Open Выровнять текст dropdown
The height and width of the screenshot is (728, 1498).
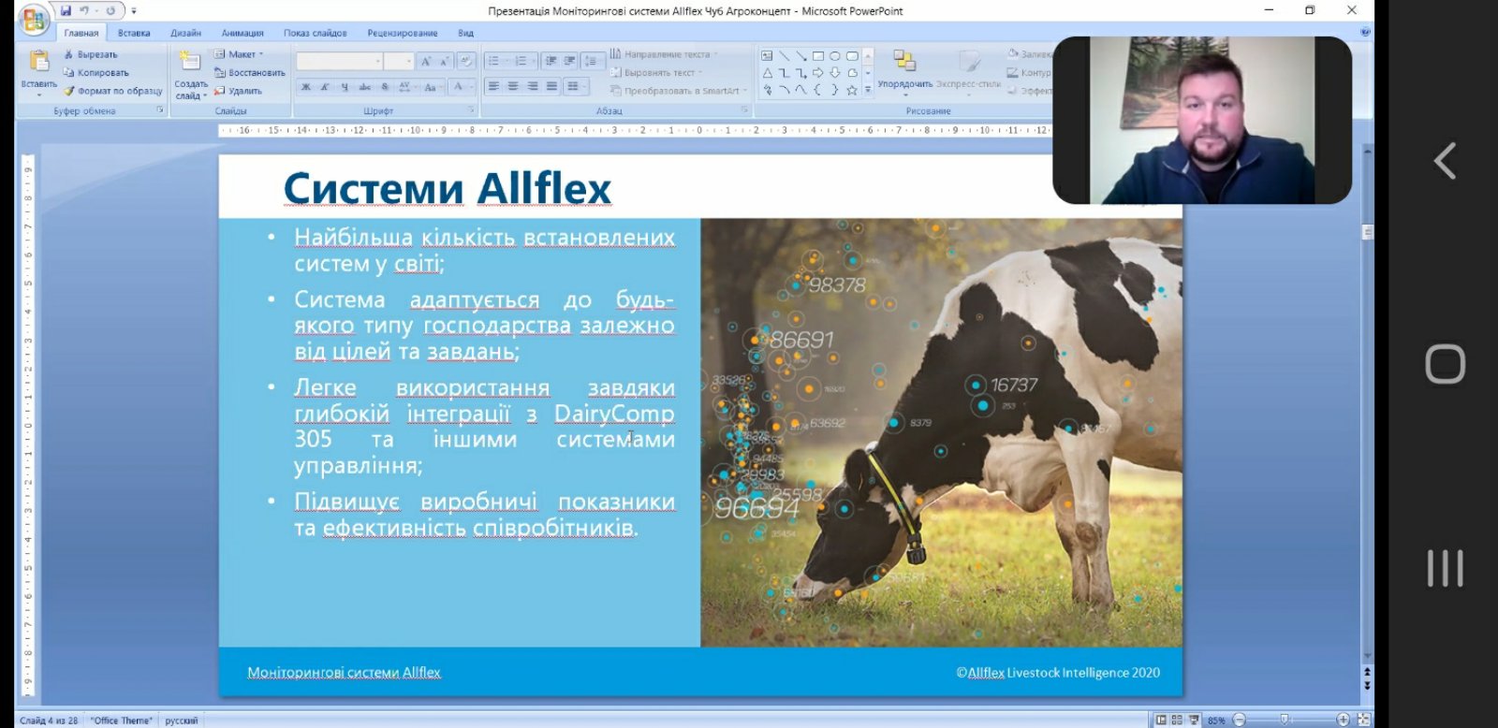[655, 72]
